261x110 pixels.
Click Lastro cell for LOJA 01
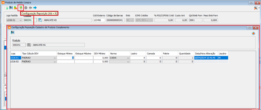[138, 58]
